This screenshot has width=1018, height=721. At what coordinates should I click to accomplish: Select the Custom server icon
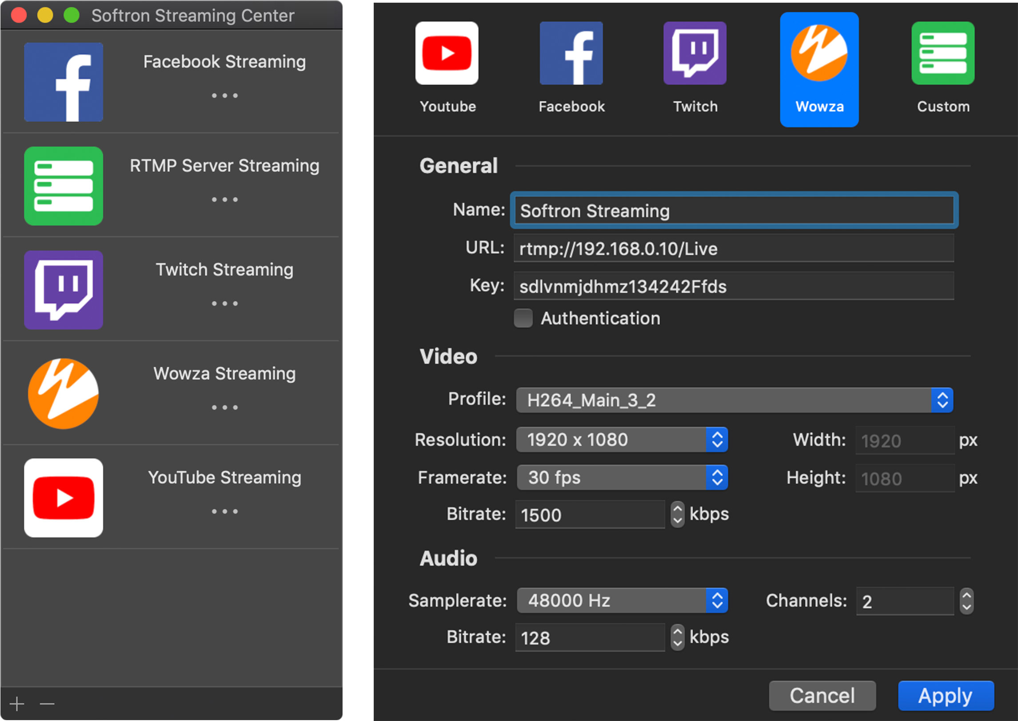pos(943,54)
